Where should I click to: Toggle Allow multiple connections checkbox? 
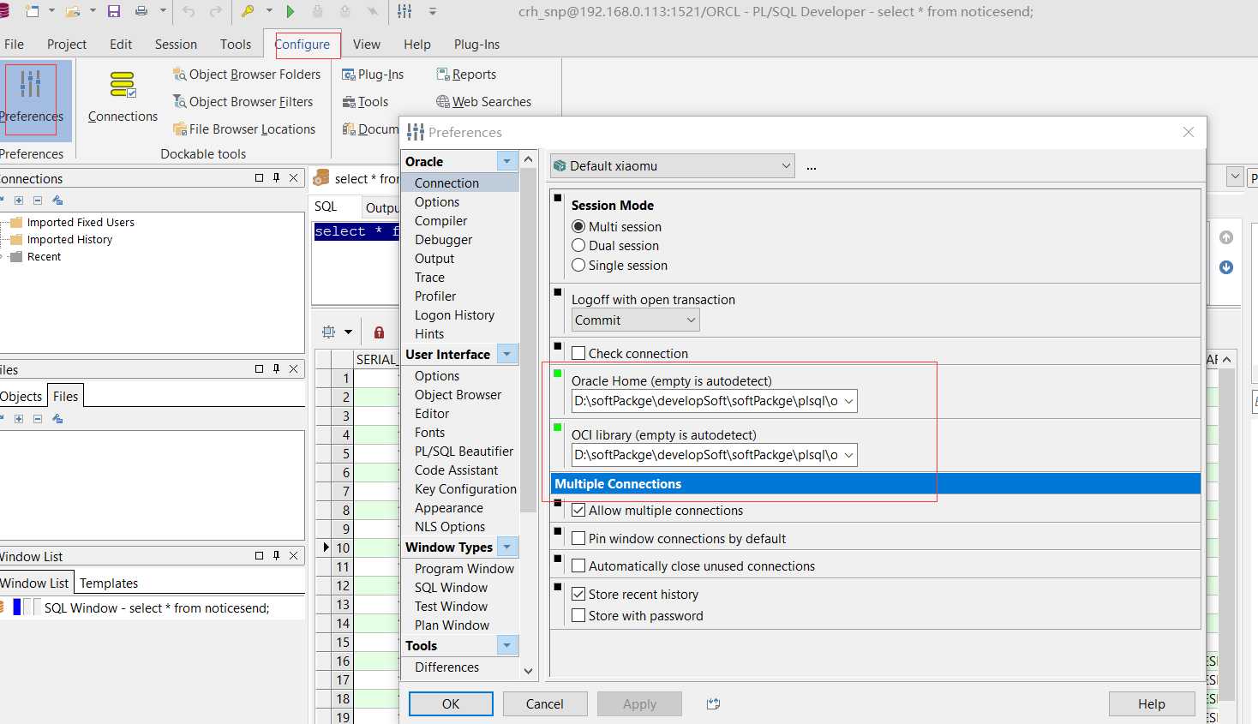[x=578, y=511]
